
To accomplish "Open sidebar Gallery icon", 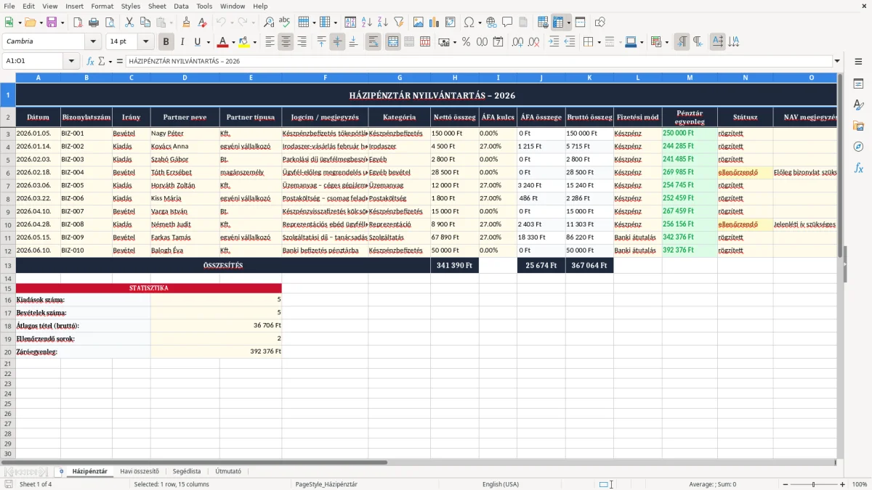I will [x=858, y=126].
